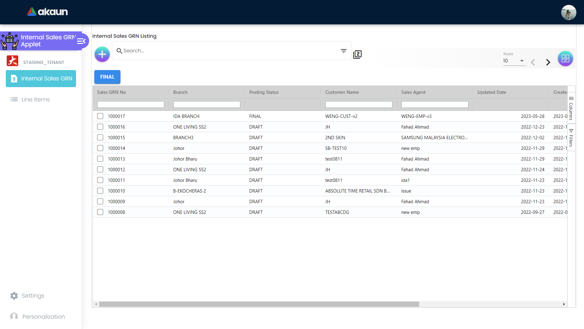
Task: Select checkbox for GRN 1000017
Action: pyautogui.click(x=100, y=116)
